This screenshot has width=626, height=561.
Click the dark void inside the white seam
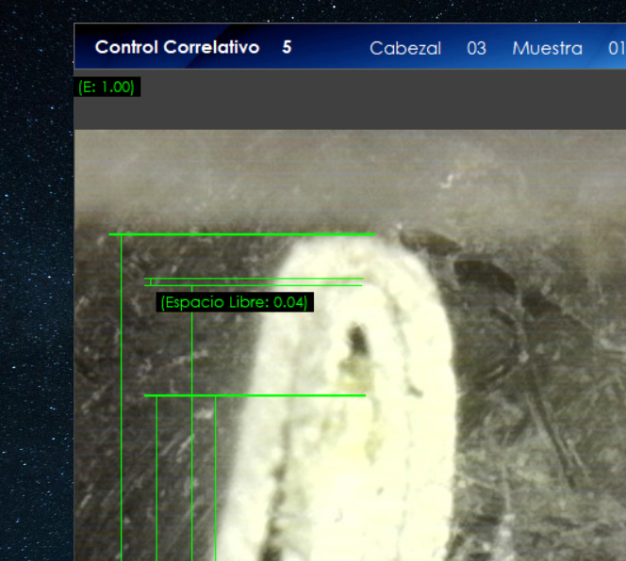(357, 341)
